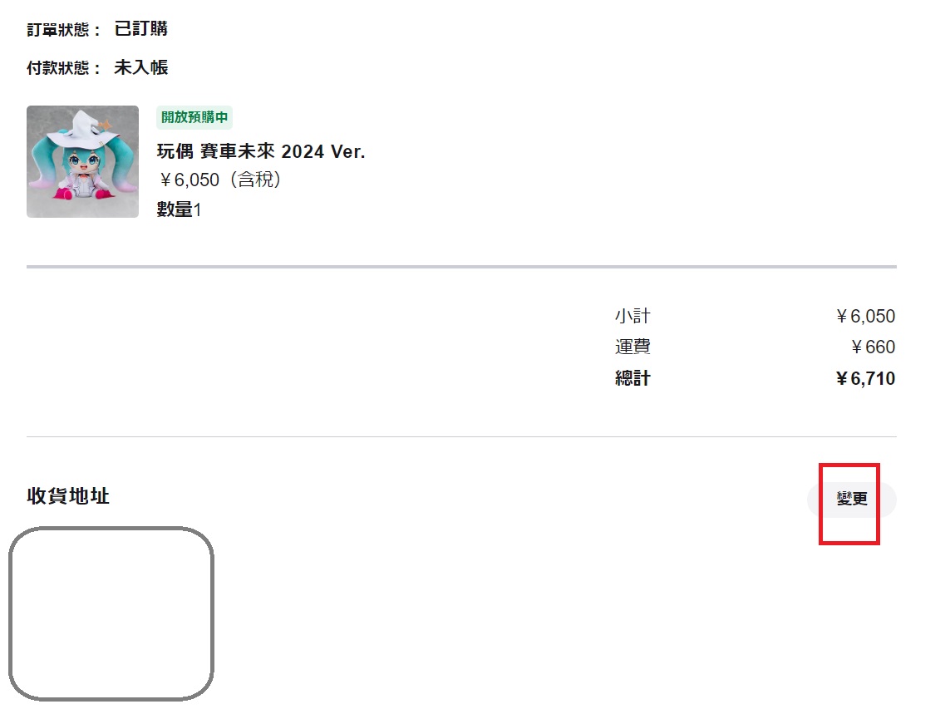Select the subtotal amount ¥6,050
Image resolution: width=950 pixels, height=714 pixels.
pos(865,317)
